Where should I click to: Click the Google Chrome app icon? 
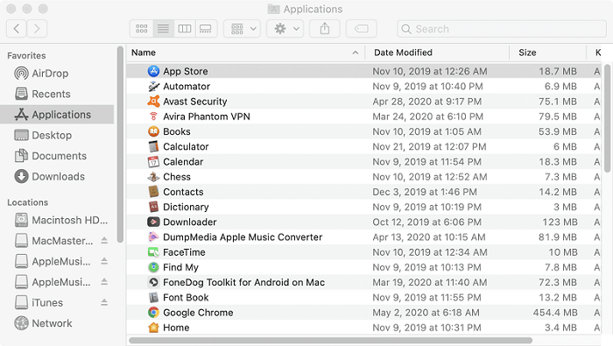click(153, 313)
